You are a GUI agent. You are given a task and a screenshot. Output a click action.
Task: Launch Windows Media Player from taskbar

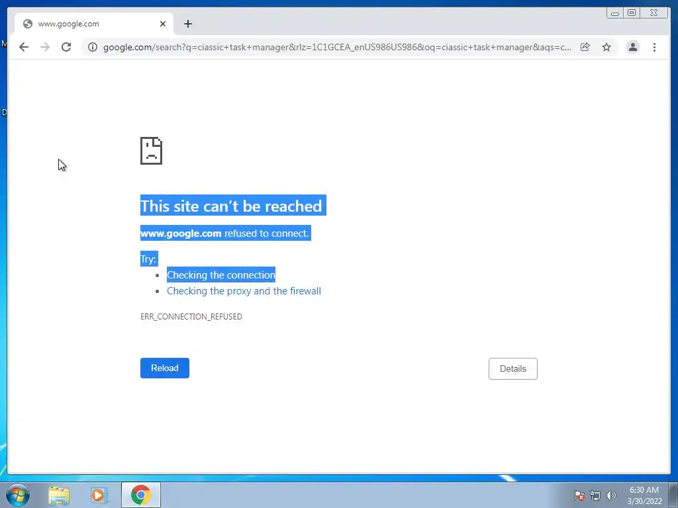coord(99,495)
